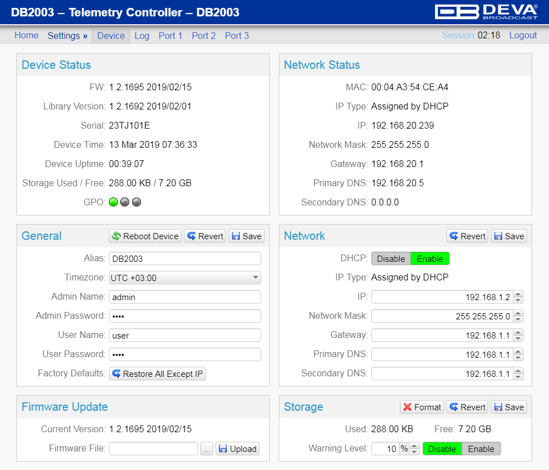This screenshot has height=470, width=549.
Task: Enable the storage warning level
Action: pos(481,449)
